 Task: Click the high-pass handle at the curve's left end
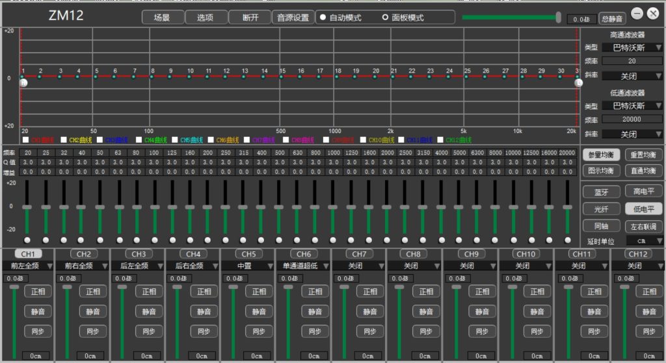pos(24,82)
